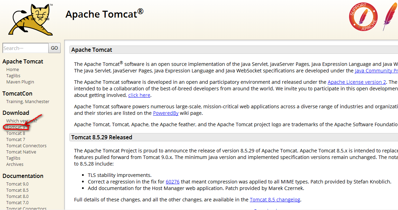Open the Which version? link
Viewport: 398px width, 210px height.
22,121
